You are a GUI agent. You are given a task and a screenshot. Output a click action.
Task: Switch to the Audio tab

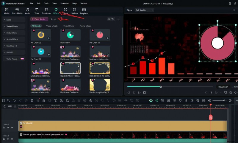tap(28, 11)
